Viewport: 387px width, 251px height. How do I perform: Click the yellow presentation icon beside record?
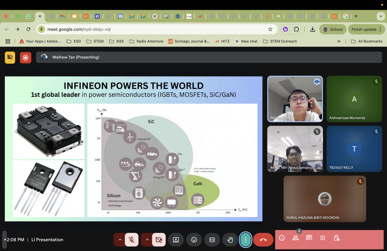pyautogui.click(x=10, y=58)
